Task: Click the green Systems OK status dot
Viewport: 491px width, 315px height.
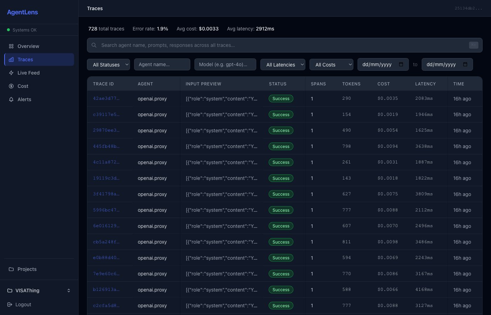Action: [x=8, y=30]
